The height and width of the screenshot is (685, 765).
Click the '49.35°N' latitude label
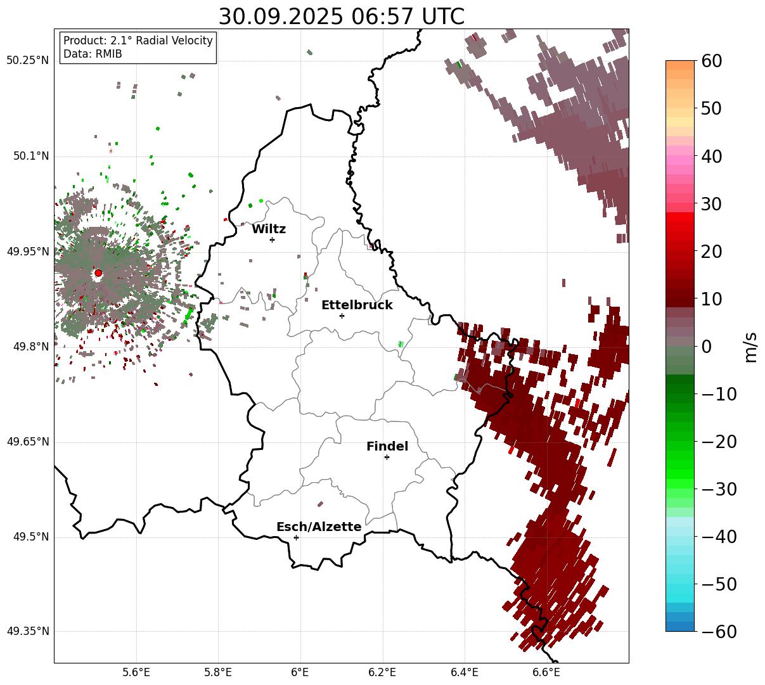coord(28,631)
